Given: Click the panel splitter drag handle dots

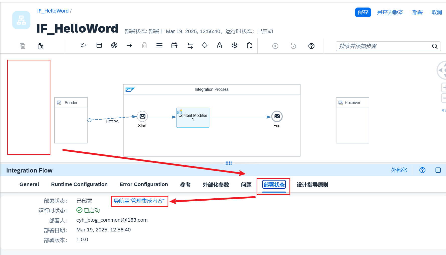Looking at the screenshot, I should coord(229,163).
